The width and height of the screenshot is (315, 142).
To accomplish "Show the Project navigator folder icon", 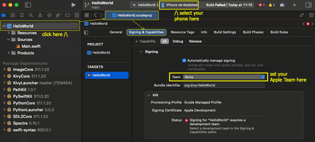I will pyautogui.click(x=3, y=15).
